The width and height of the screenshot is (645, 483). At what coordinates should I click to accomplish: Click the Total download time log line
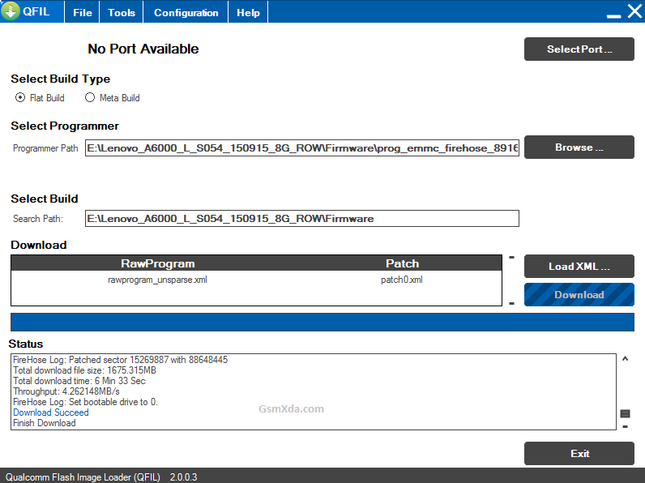[x=79, y=381]
